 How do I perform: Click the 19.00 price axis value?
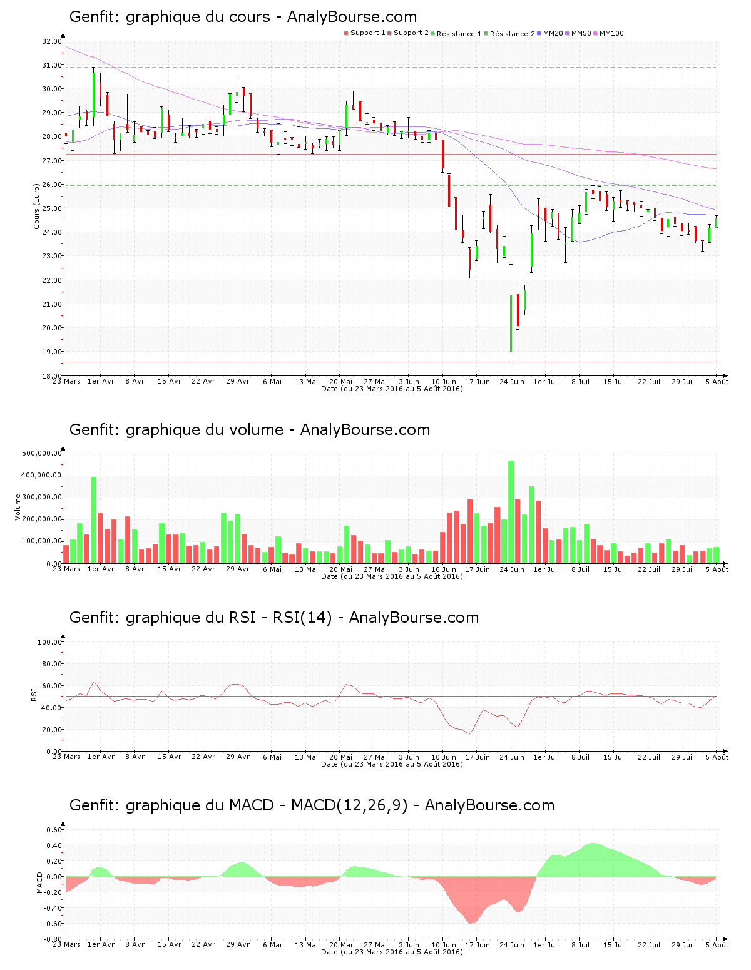[x=51, y=352]
